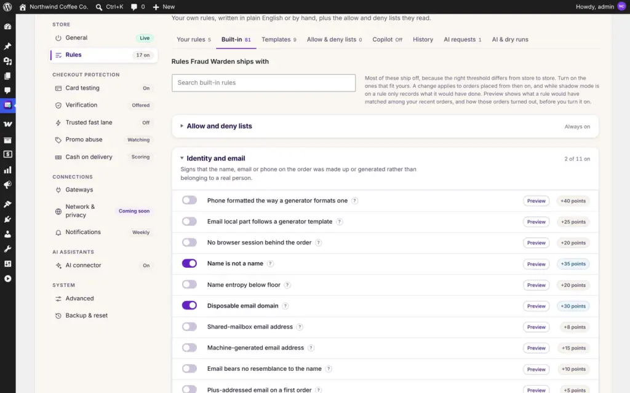Open the comments bubble in admin bar
The image size is (630, 393).
coord(134,7)
